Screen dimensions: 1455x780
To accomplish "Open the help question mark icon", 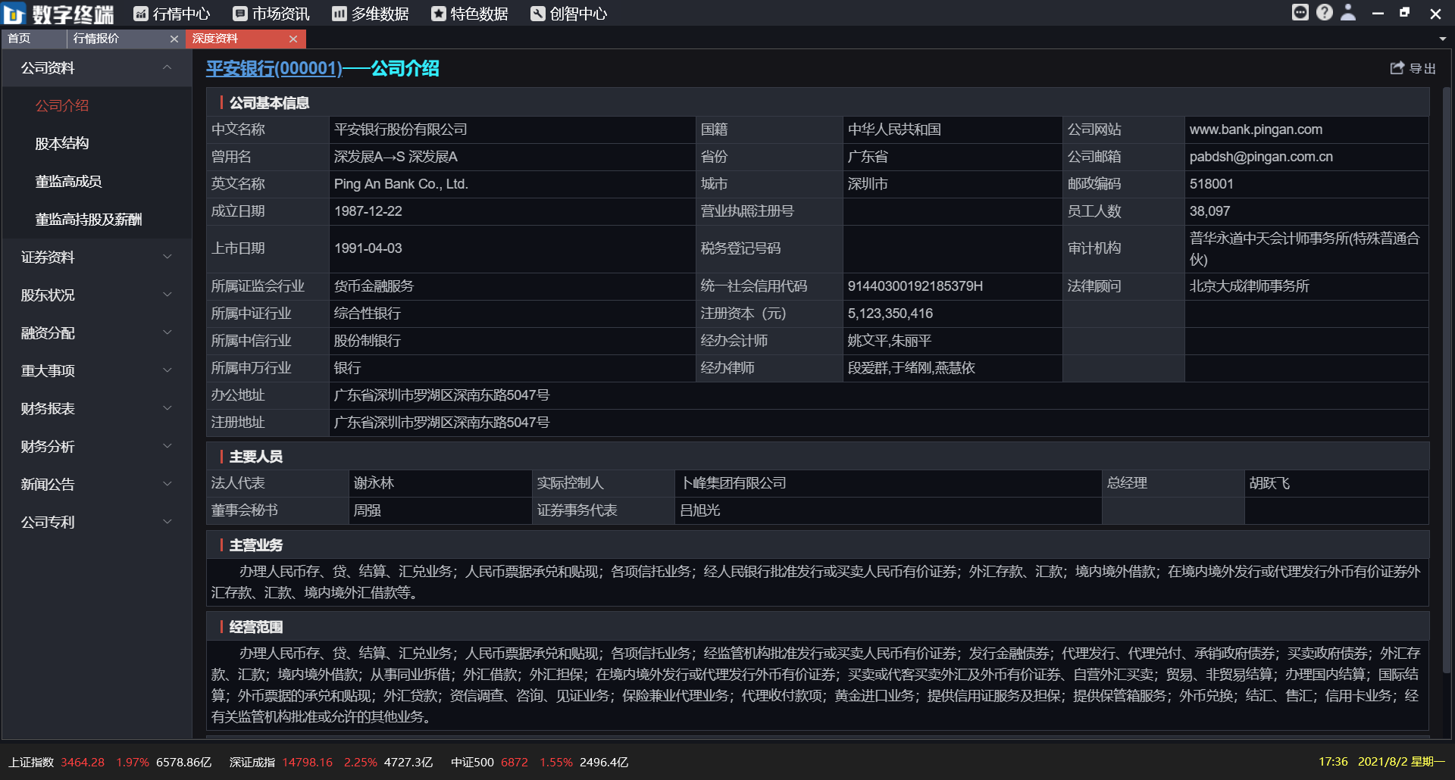I will [x=1325, y=12].
